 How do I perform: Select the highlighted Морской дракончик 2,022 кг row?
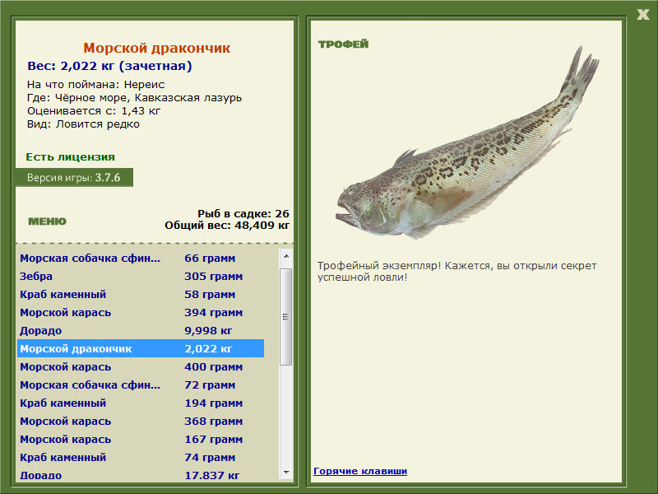pyautogui.click(x=141, y=348)
